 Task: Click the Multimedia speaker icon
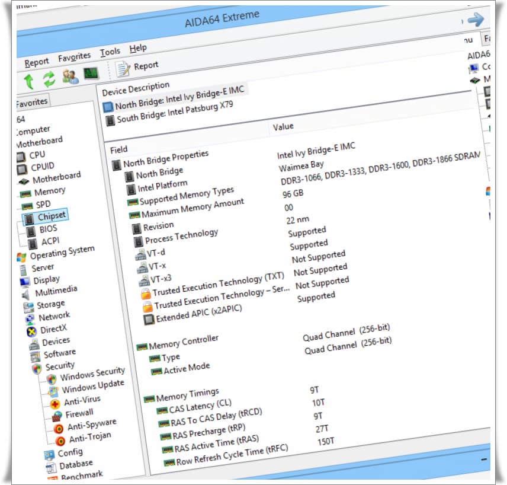coord(26,295)
